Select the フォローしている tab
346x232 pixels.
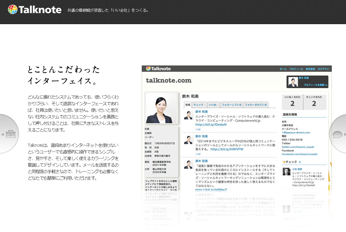coord(232,105)
